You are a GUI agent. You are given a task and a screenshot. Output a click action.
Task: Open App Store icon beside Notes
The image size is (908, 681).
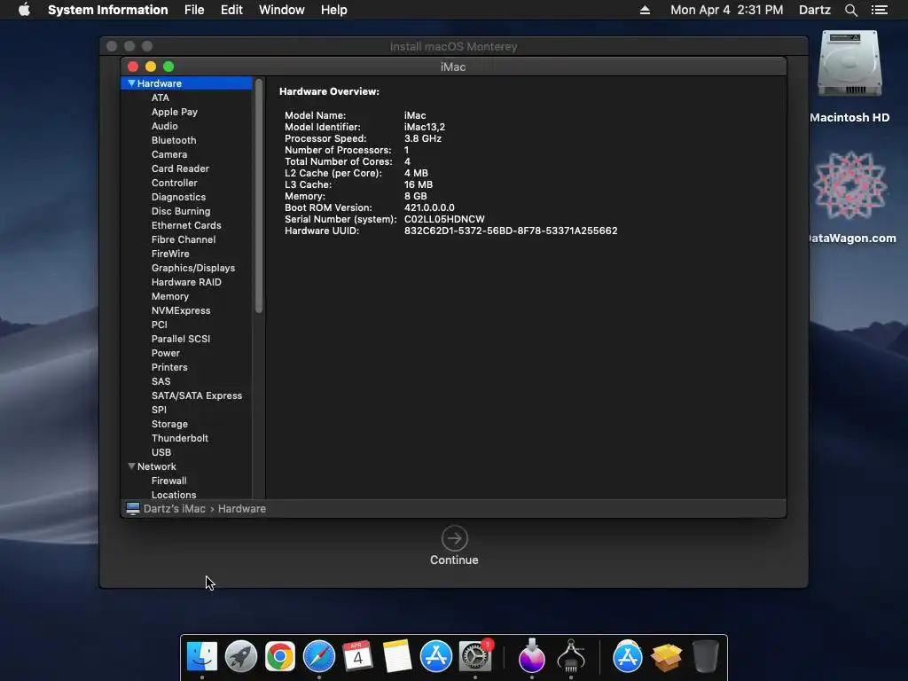pyautogui.click(x=436, y=657)
